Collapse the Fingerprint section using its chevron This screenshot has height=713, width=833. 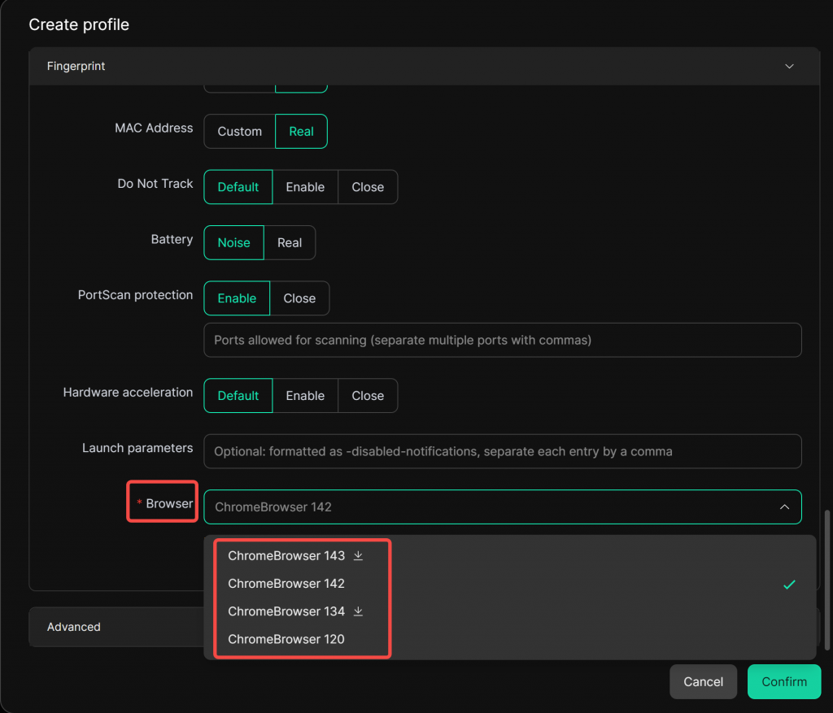(x=788, y=67)
